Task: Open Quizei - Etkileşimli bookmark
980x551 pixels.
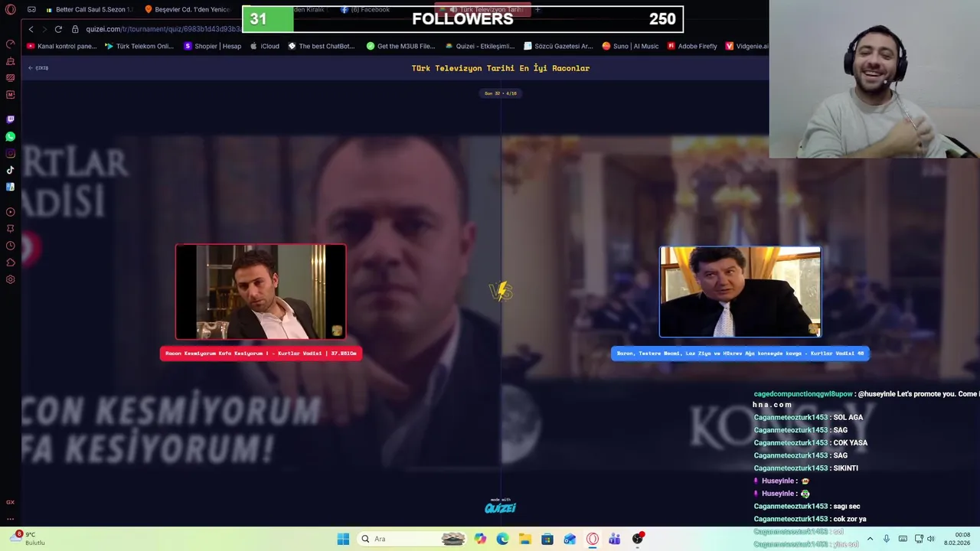Action: 480,46
